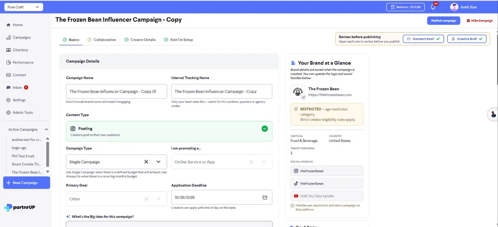This screenshot has width=498, height=227.
Task: Switch to the Collaboration tab
Action: coord(102,40)
